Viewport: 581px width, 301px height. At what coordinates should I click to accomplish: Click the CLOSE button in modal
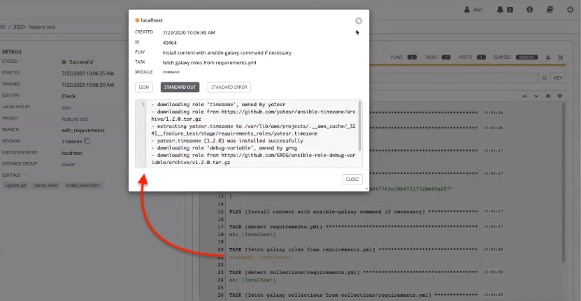(x=352, y=179)
